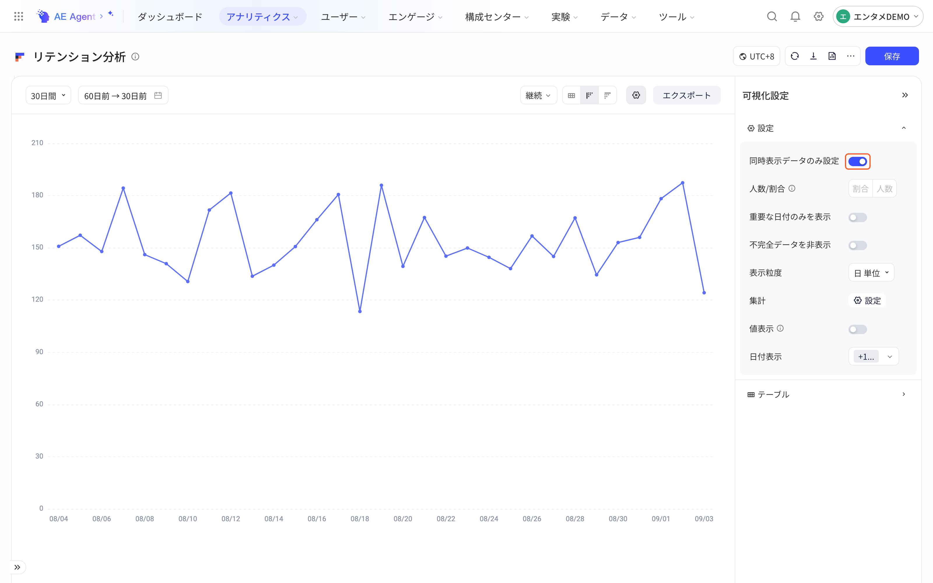Viewport: 933px width, 583px height.
Task: Turn on the 値表示 switch
Action: (857, 329)
